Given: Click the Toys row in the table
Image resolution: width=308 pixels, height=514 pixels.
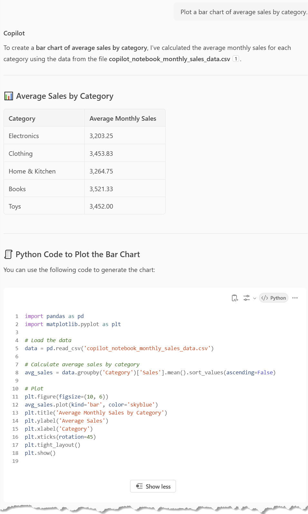Looking at the screenshot, I should [15, 206].
